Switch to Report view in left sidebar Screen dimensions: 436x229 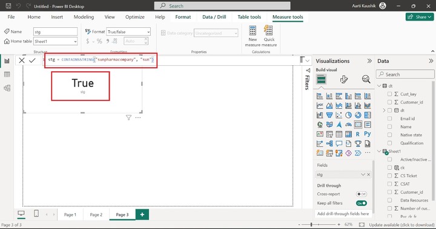click(7, 61)
